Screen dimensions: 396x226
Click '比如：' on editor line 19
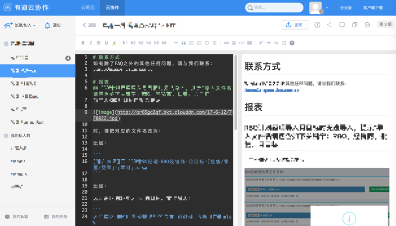tap(100, 186)
